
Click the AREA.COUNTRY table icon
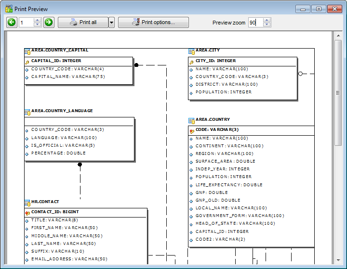tap(191, 121)
